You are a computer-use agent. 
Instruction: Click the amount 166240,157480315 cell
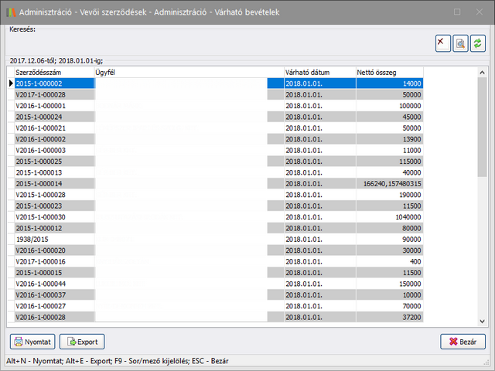(388, 184)
